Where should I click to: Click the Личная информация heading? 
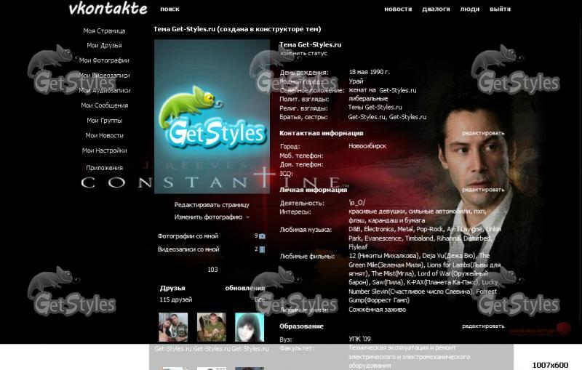313,190
